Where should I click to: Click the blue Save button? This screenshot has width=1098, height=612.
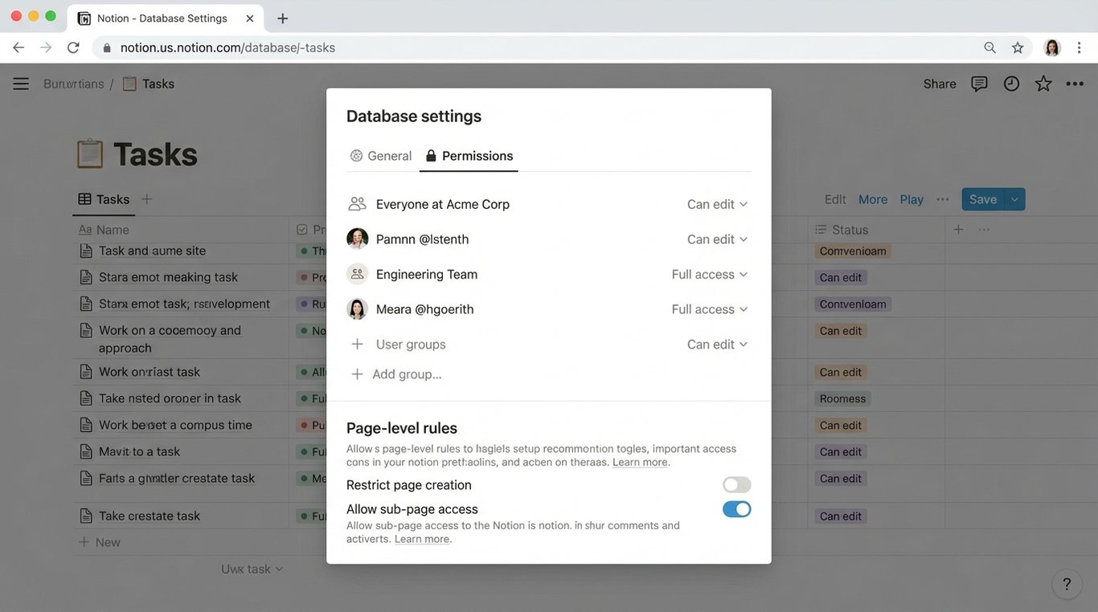[983, 199]
